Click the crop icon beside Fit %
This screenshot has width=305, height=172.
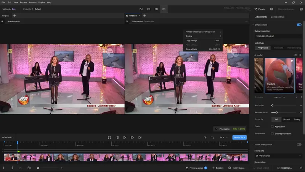[213, 138]
